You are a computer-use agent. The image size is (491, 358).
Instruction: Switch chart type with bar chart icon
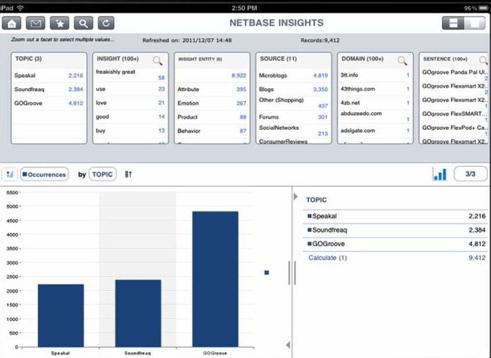[x=440, y=174]
